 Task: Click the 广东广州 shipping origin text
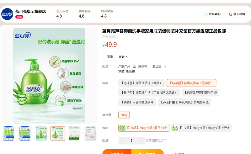click(124, 66)
